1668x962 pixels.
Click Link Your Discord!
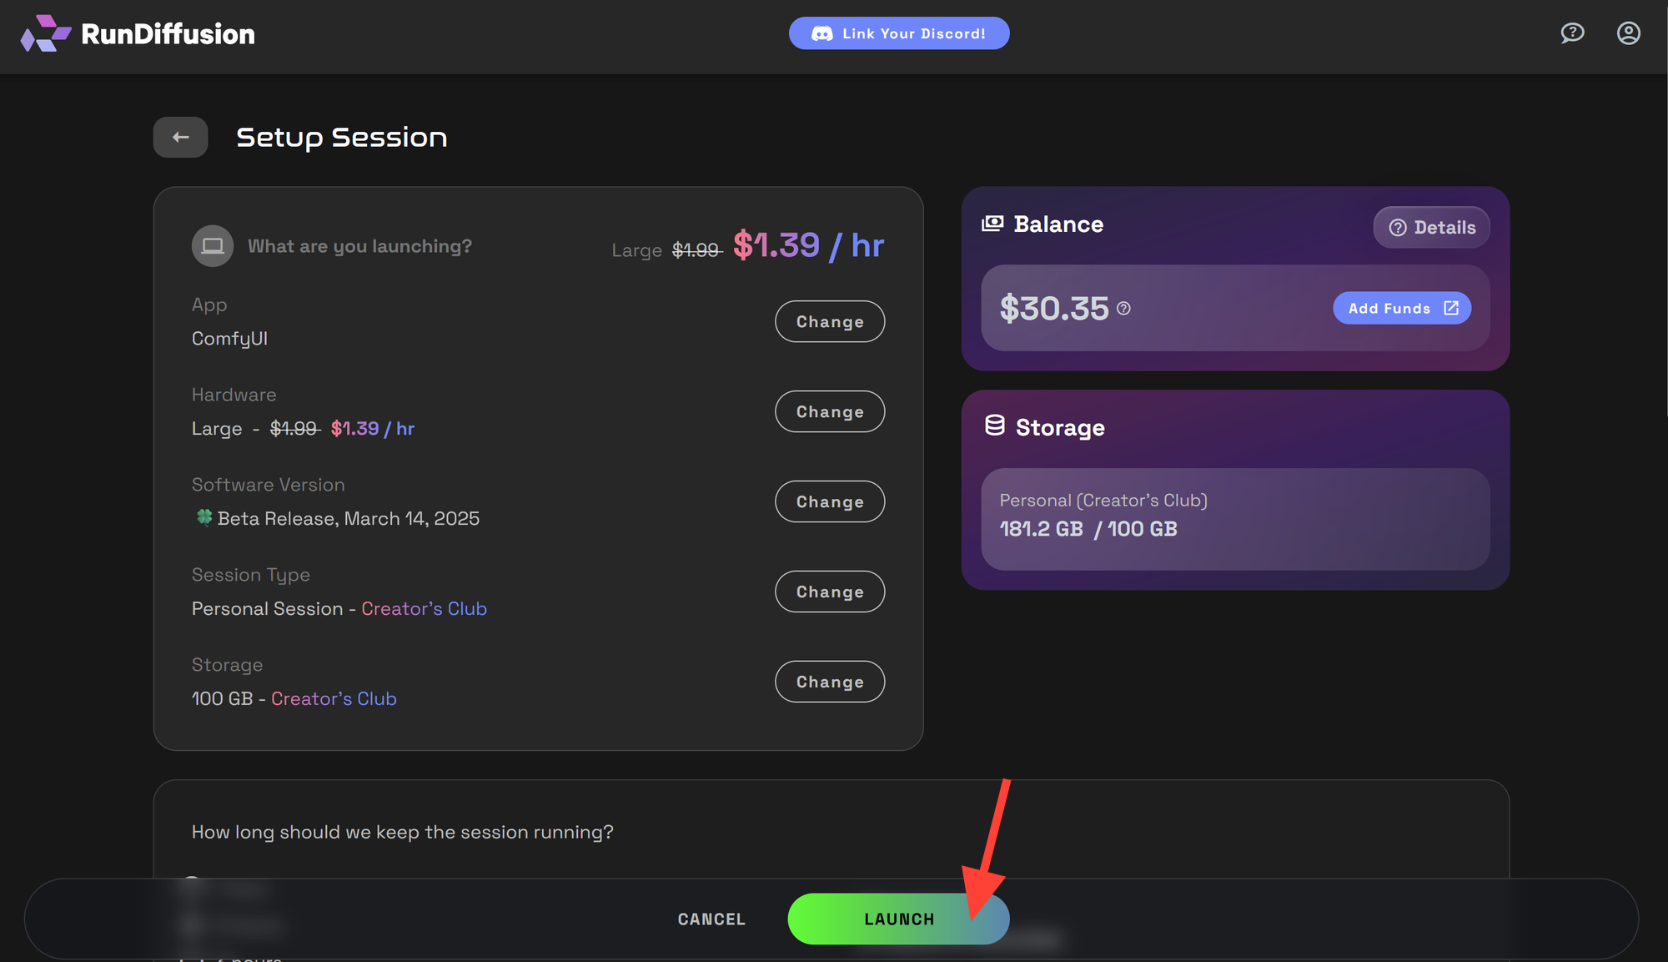click(899, 33)
